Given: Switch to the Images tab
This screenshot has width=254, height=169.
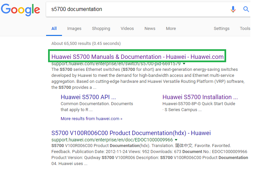Looking at the screenshot, I should (74, 29).
